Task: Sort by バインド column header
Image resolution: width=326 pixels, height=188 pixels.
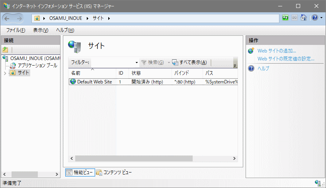Action: pyautogui.click(x=187, y=73)
